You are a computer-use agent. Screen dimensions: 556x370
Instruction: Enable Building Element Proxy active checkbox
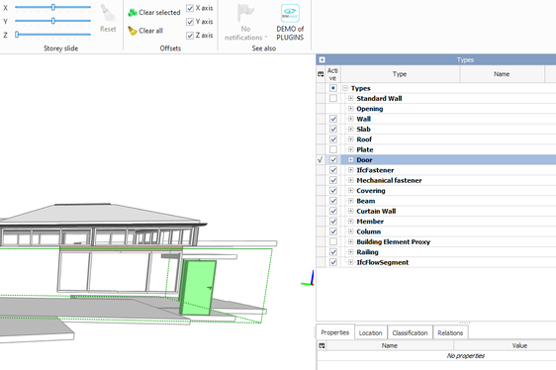coord(333,242)
